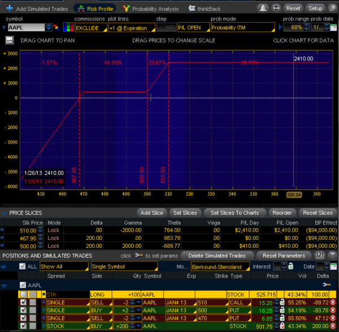The height and width of the screenshot is (332, 339).
Task: Click the blue dot on the 510.00 price slice
Action: pyautogui.click(x=2, y=230)
